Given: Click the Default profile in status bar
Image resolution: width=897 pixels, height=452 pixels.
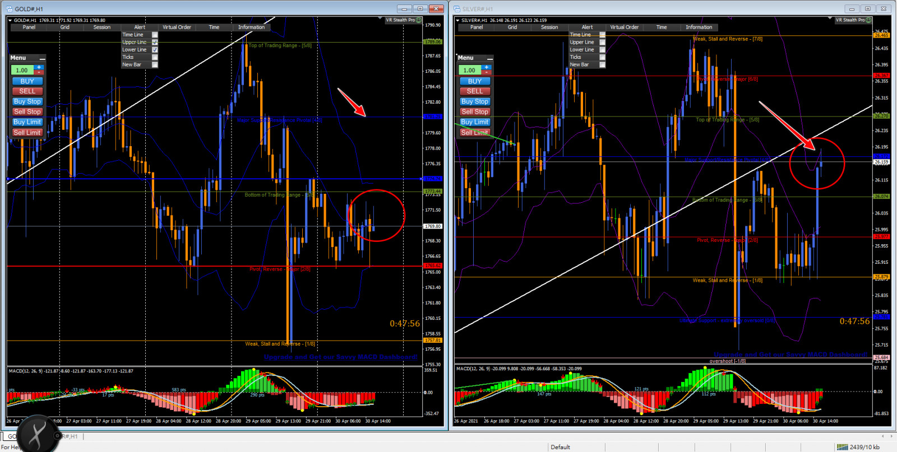Looking at the screenshot, I should [560, 447].
